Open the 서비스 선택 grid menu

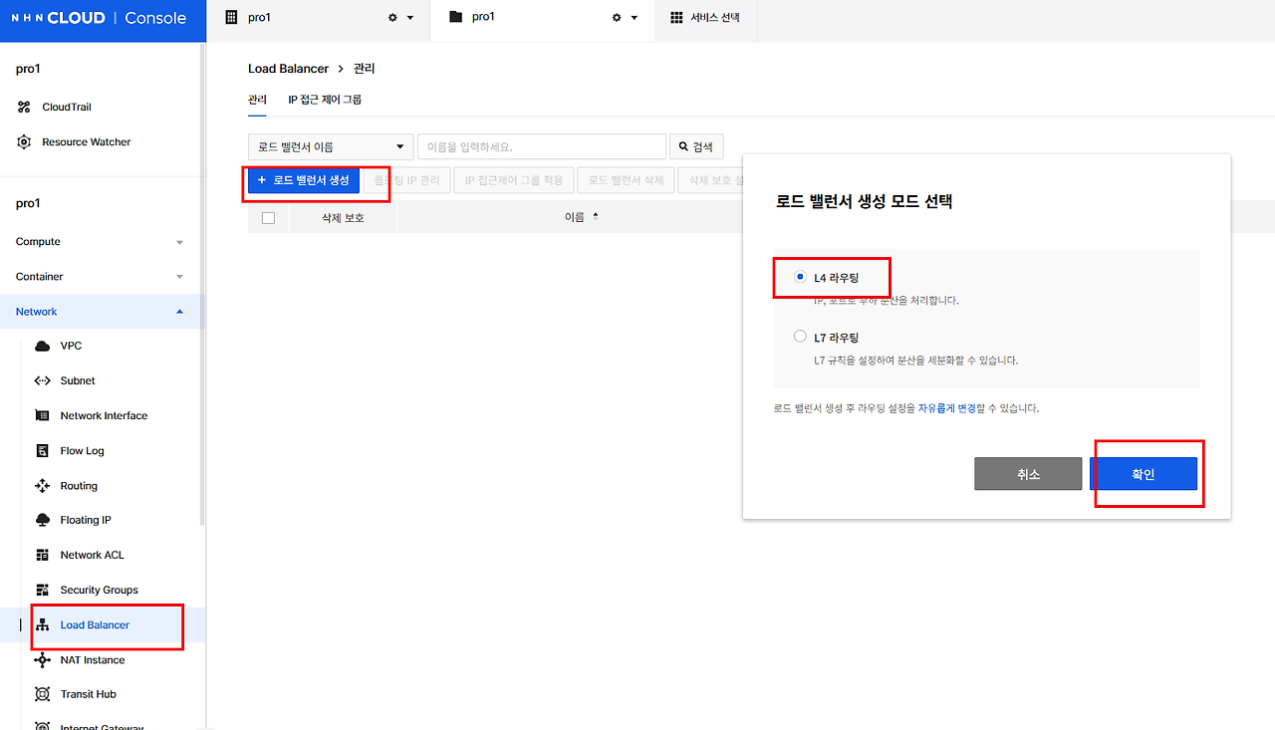(x=705, y=18)
